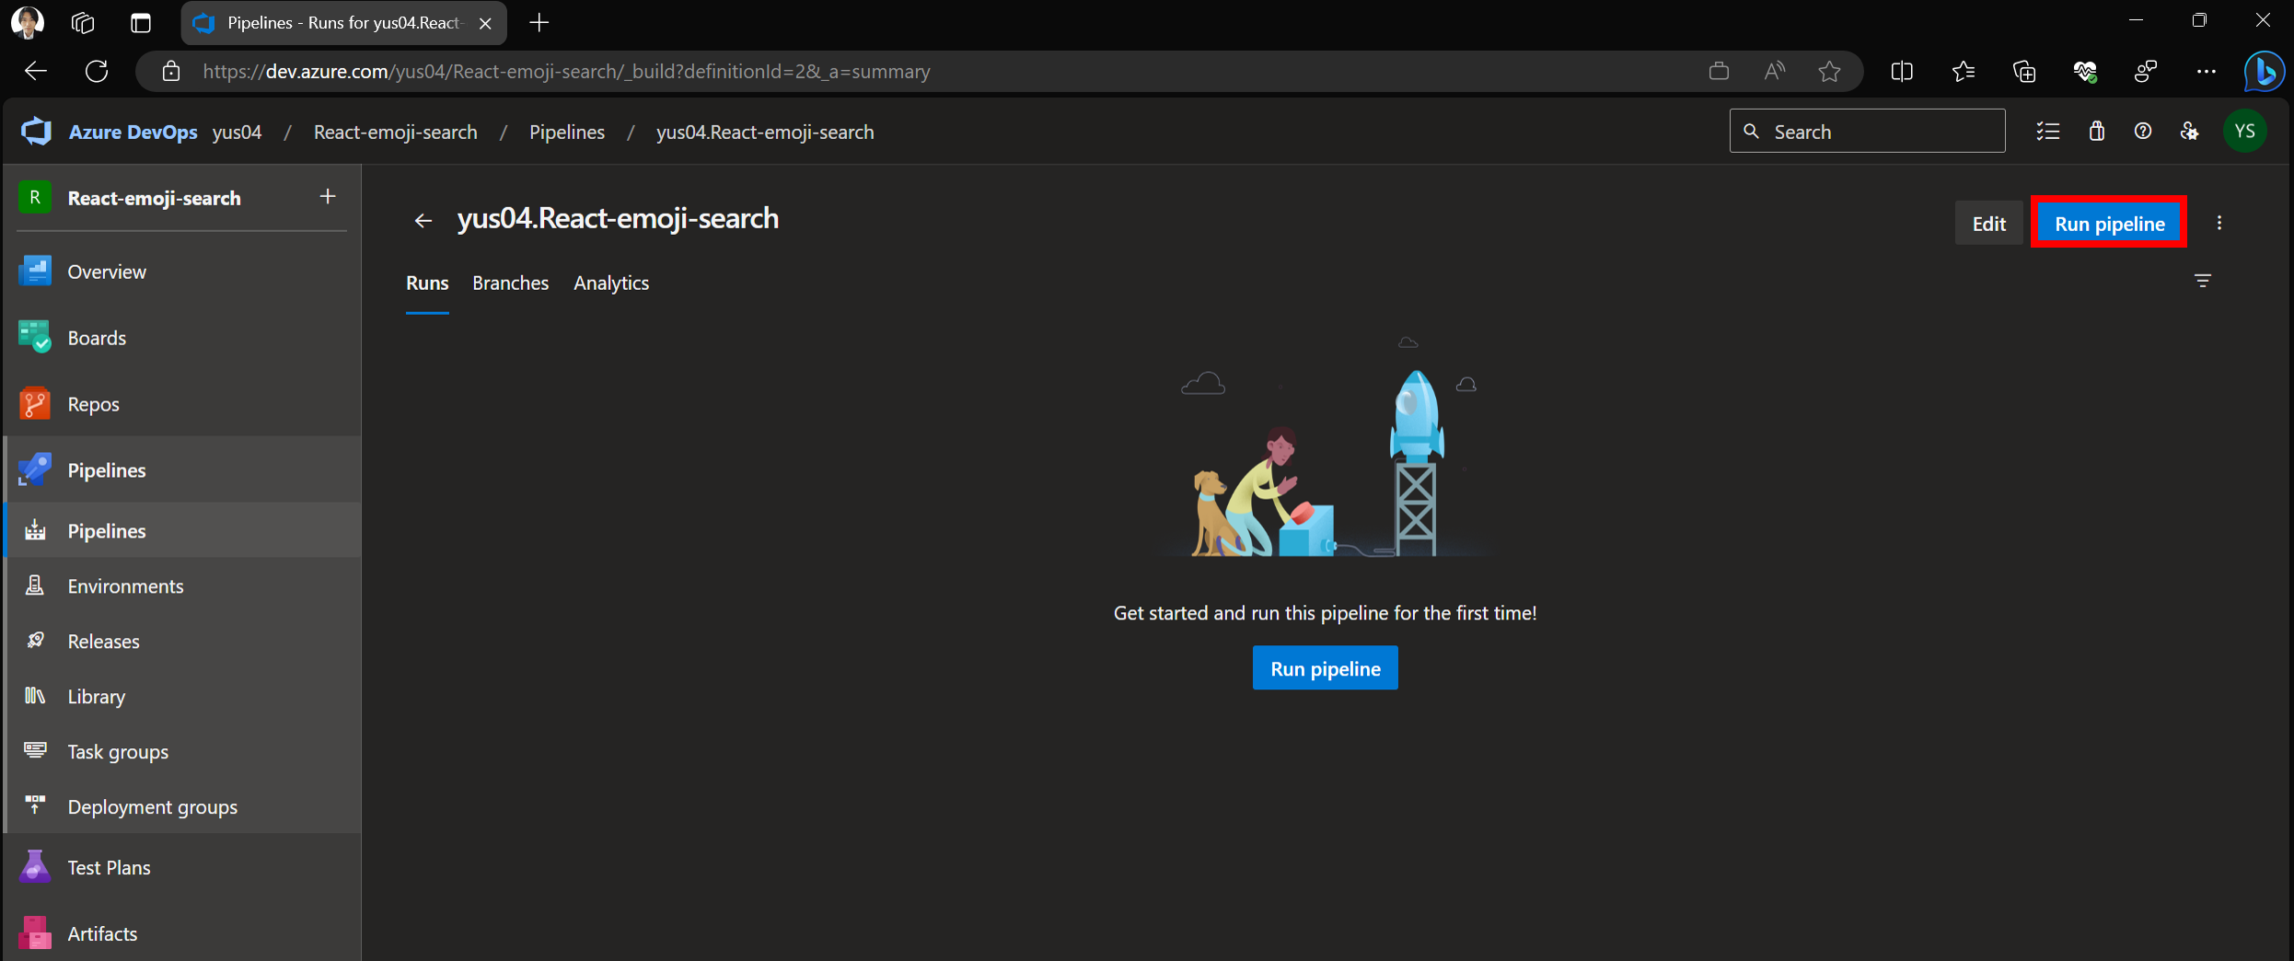Open Deployment groups in the sidebar

pyautogui.click(x=182, y=807)
